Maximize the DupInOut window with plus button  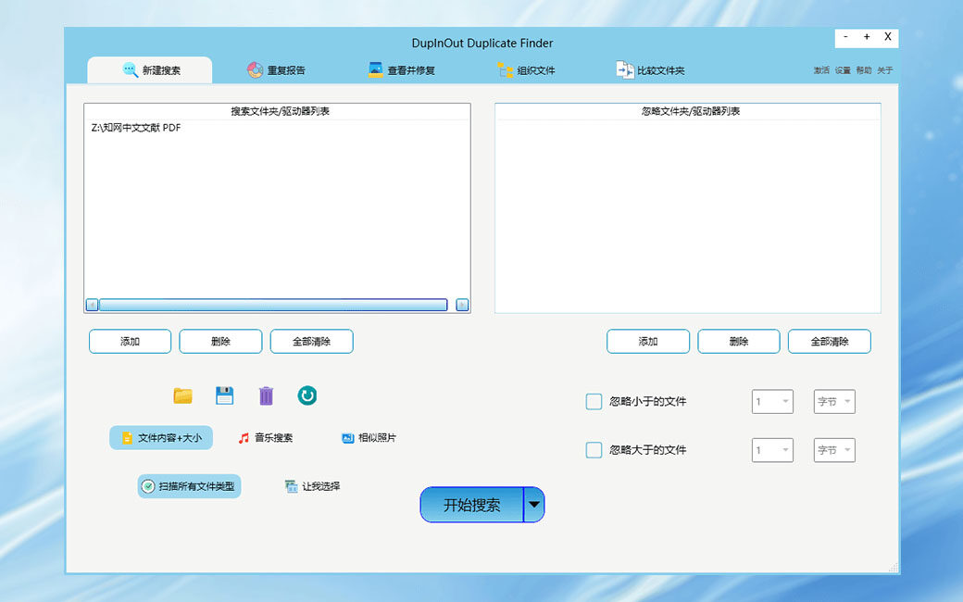click(867, 37)
